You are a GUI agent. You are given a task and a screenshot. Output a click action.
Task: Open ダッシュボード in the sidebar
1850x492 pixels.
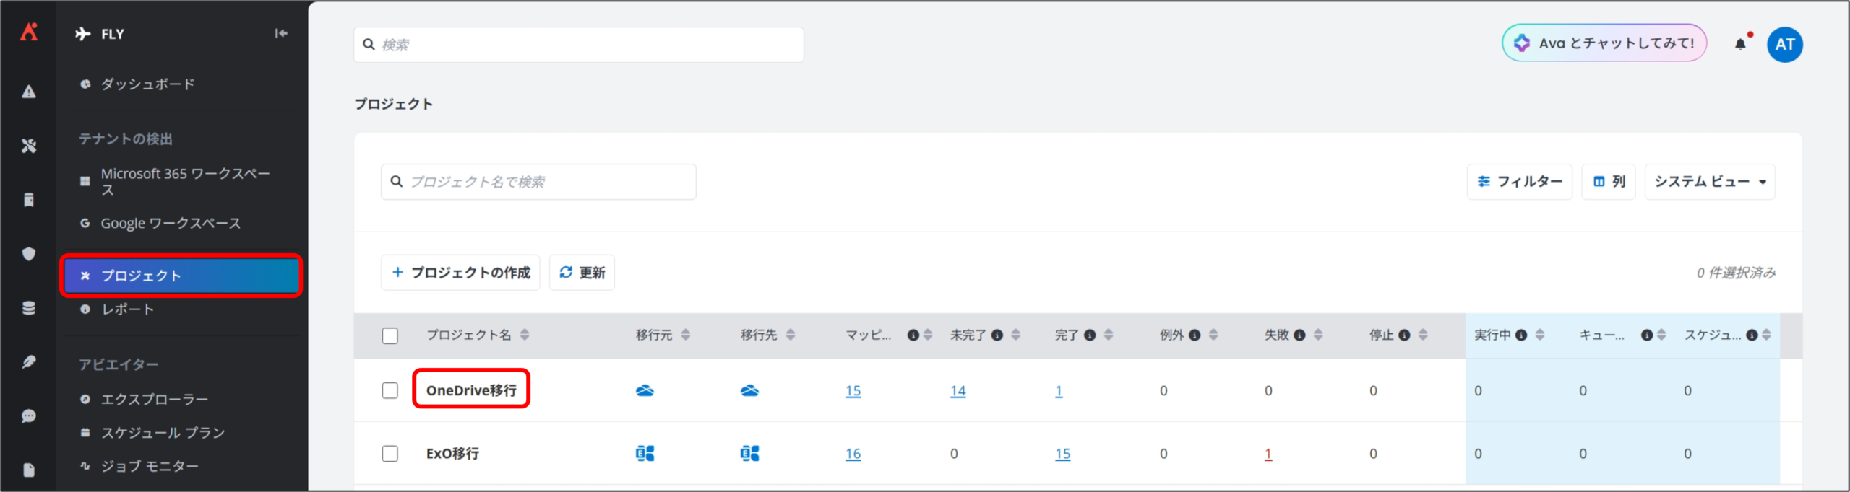pyautogui.click(x=147, y=84)
